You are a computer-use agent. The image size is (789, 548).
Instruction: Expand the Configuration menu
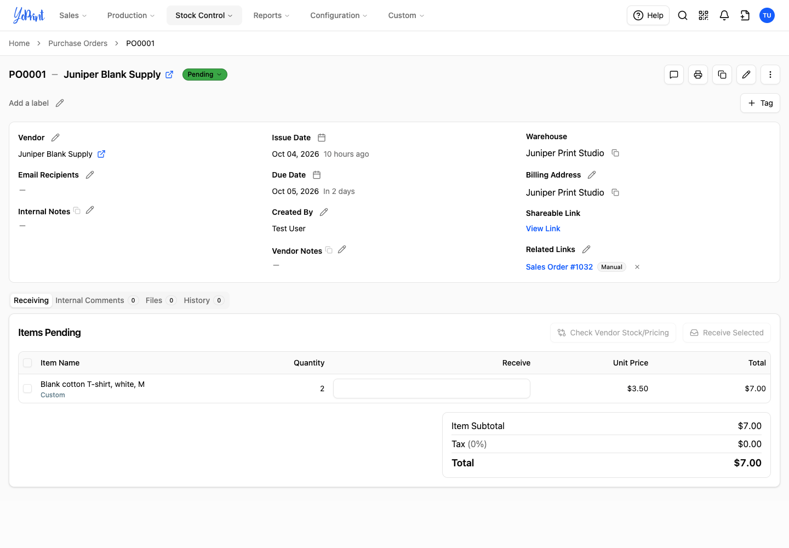(339, 15)
